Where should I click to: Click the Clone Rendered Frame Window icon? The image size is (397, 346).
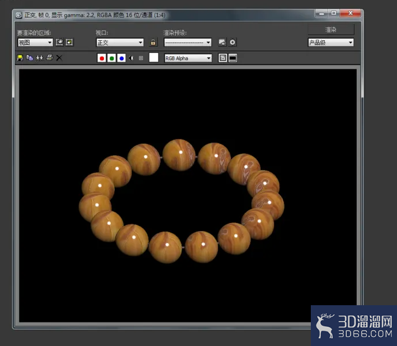(40, 58)
